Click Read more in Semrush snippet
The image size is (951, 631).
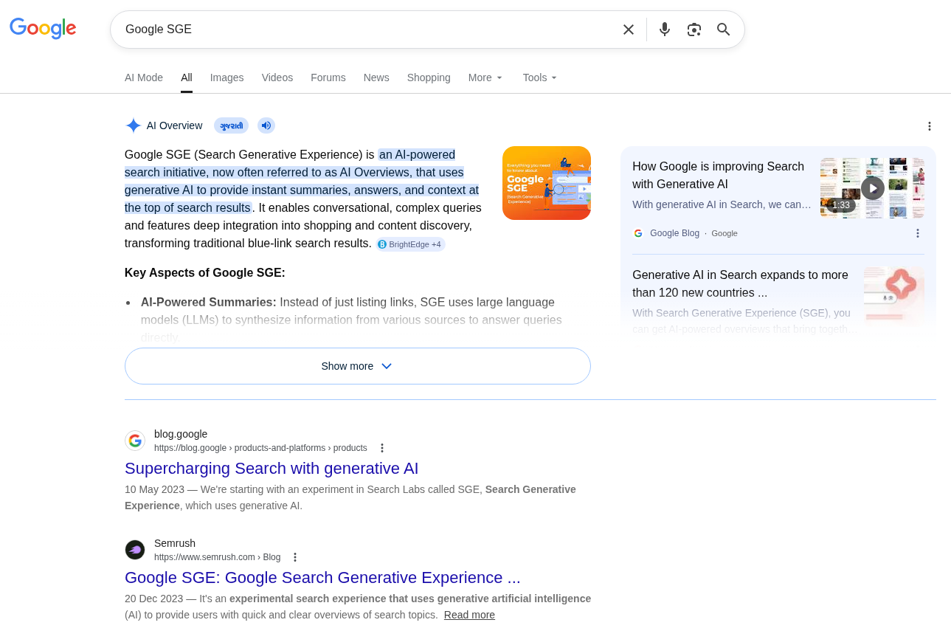(469, 615)
